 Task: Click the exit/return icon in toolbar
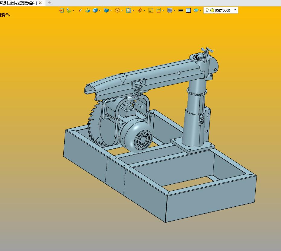click(62, 10)
